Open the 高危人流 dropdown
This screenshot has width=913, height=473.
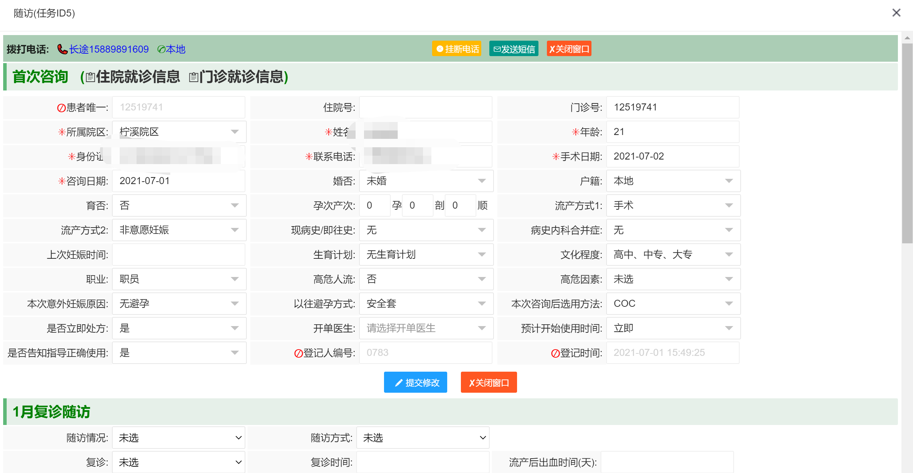coord(426,279)
